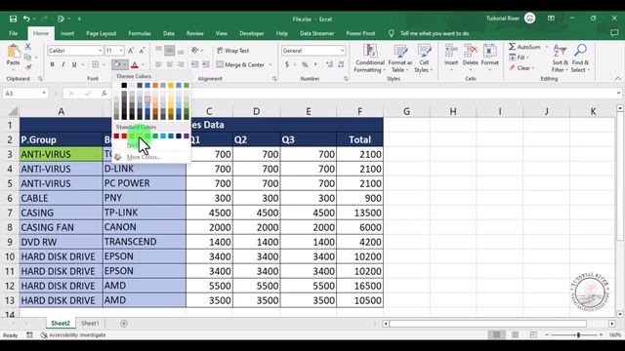Click the Increase Indent icon

tap(206, 64)
